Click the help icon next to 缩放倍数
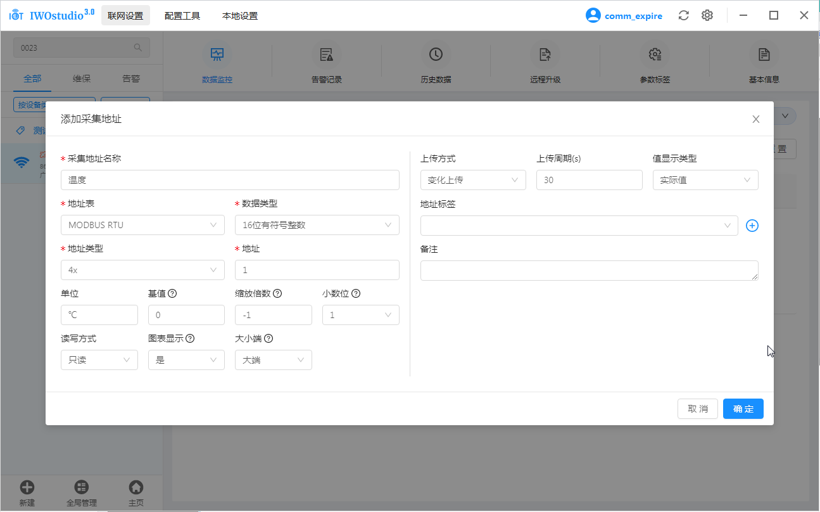Viewport: 820px width, 512px height. (x=277, y=293)
